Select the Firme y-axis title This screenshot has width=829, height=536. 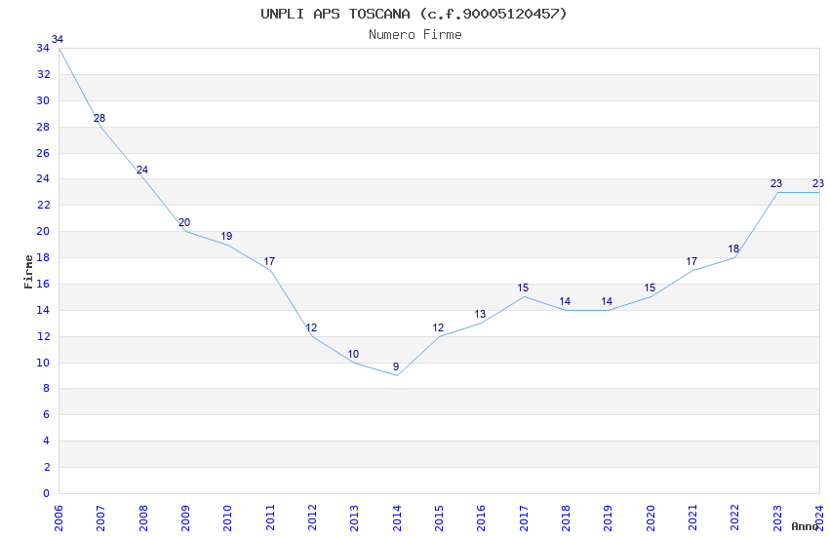[28, 272]
